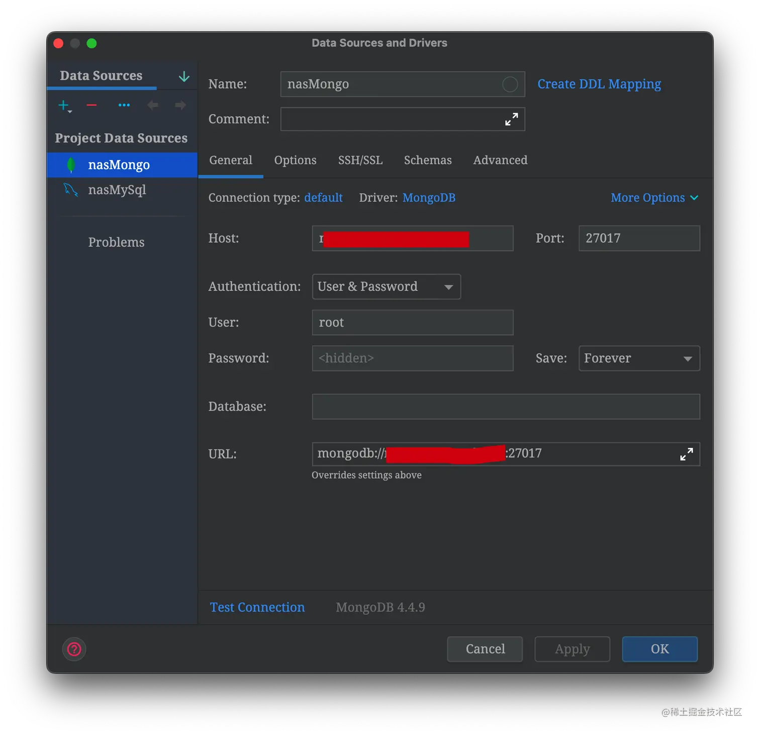The height and width of the screenshot is (735, 760).
Task: Click the color circle in Name field
Action: [x=510, y=84]
